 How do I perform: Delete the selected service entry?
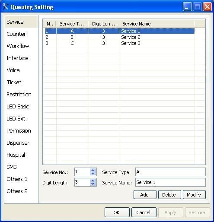[169, 195]
